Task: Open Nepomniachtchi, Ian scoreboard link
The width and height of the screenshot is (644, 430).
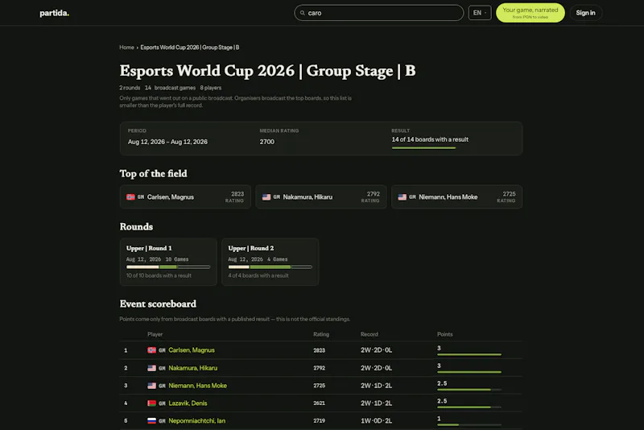Action: [196, 421]
